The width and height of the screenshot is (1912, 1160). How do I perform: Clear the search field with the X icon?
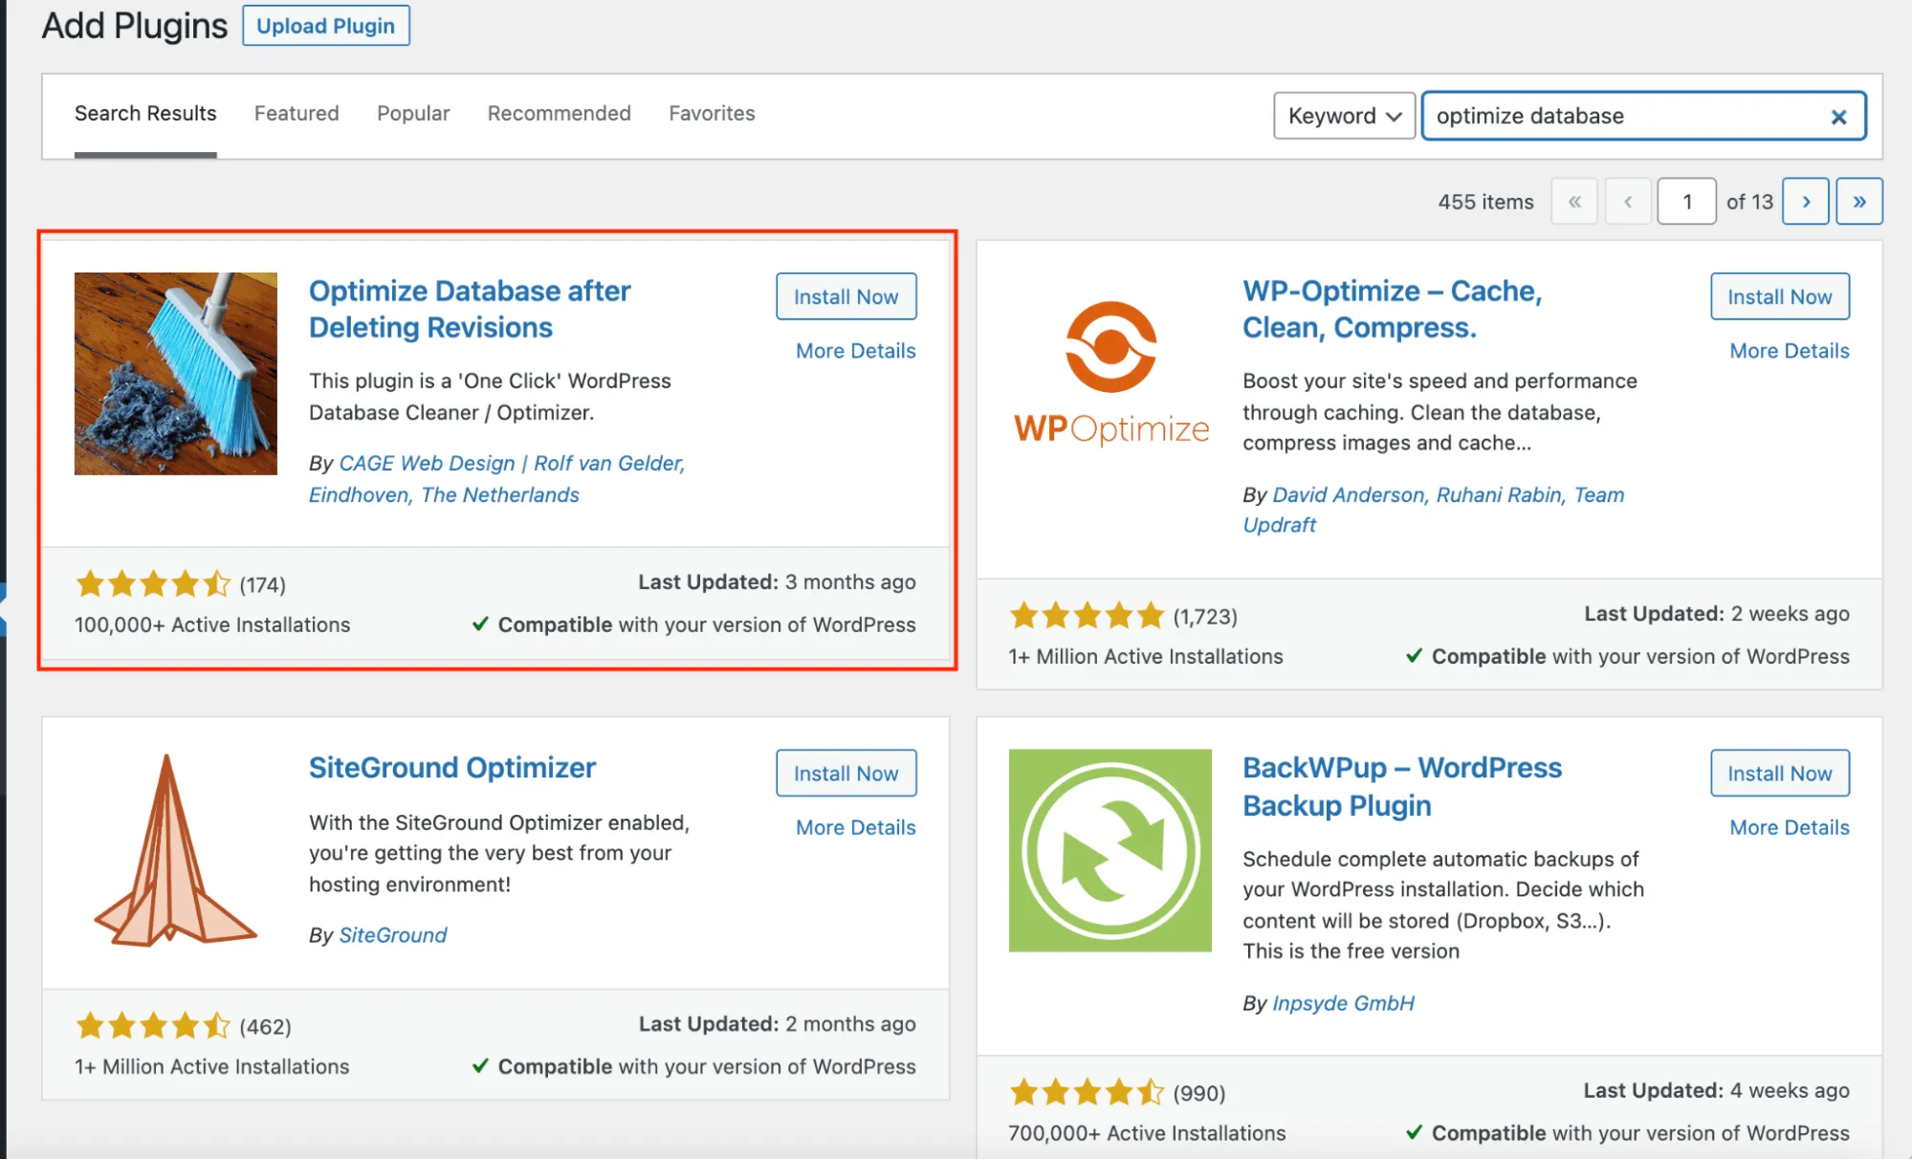point(1838,116)
